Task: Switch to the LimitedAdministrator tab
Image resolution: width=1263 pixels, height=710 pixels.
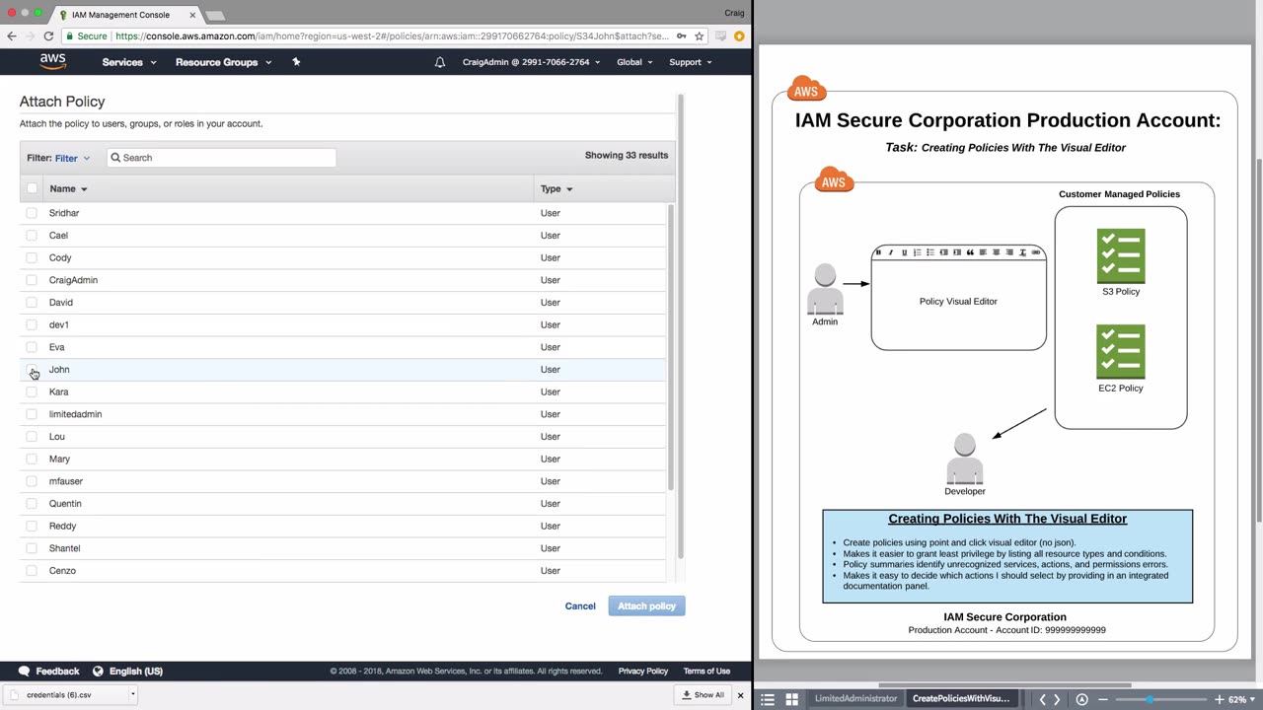Action: [855, 699]
